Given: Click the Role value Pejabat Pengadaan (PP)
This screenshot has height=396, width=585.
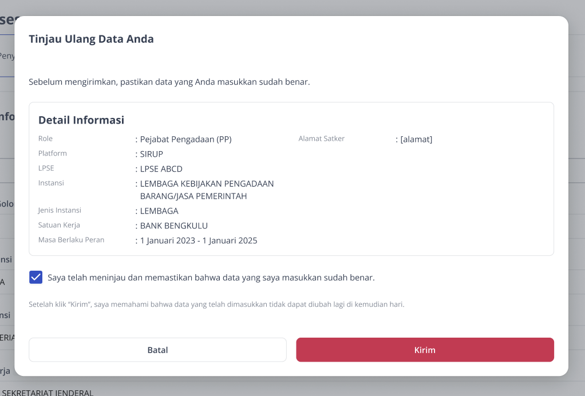Looking at the screenshot, I should pyautogui.click(x=186, y=140).
